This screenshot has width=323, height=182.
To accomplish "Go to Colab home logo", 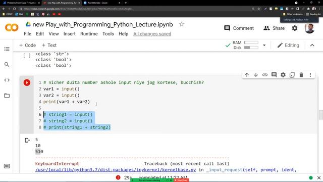I will coord(12,28).
